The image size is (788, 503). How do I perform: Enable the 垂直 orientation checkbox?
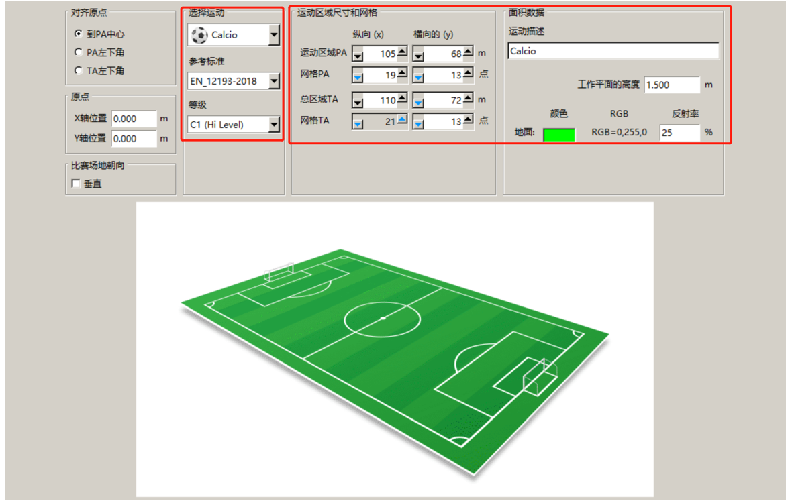click(76, 184)
